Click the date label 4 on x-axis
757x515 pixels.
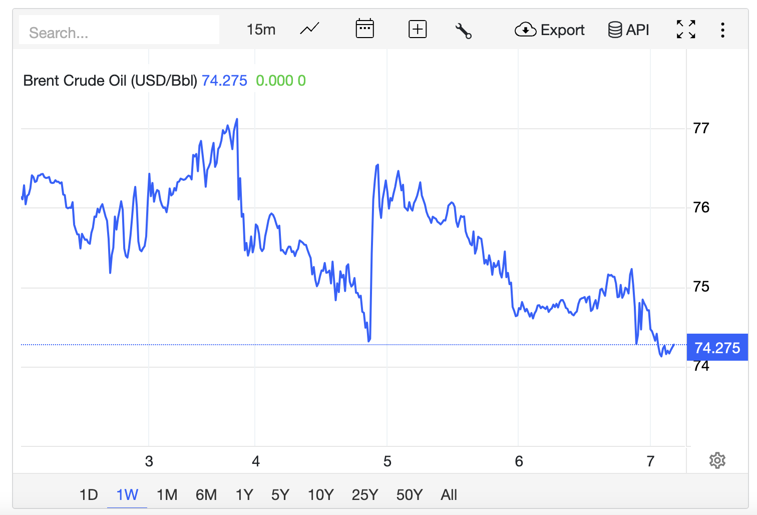[x=256, y=461]
